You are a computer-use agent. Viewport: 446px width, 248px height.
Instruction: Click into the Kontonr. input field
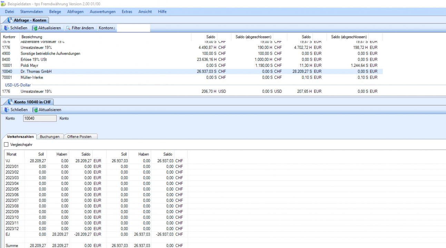(x=133, y=28)
